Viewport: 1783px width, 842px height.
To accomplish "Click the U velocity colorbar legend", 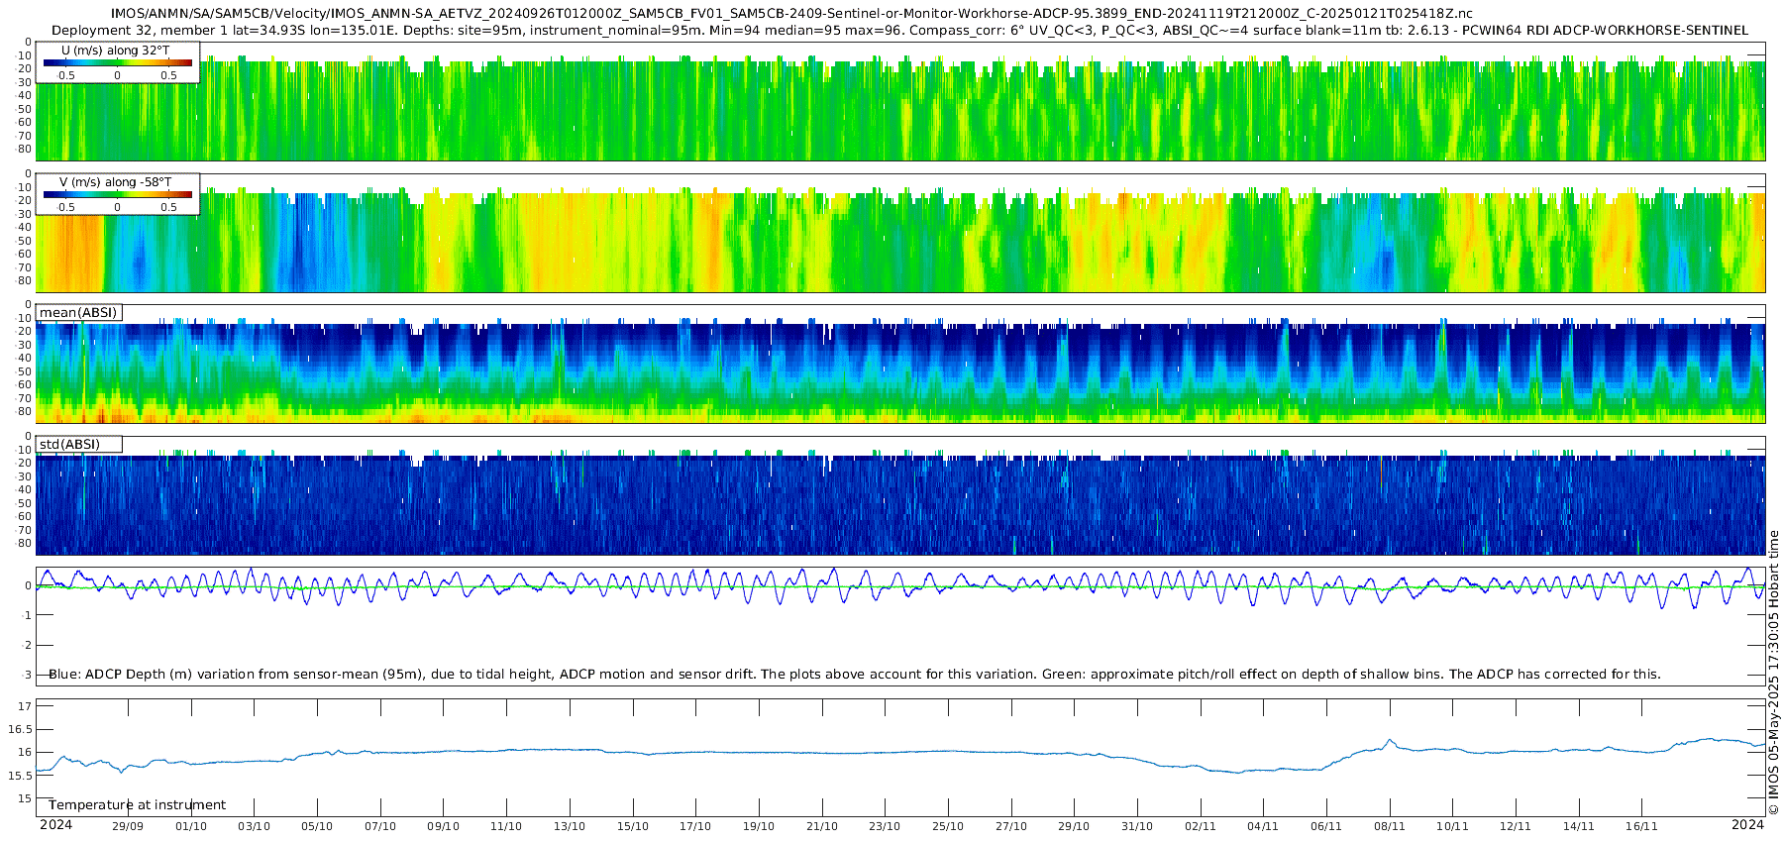I will click(x=118, y=62).
